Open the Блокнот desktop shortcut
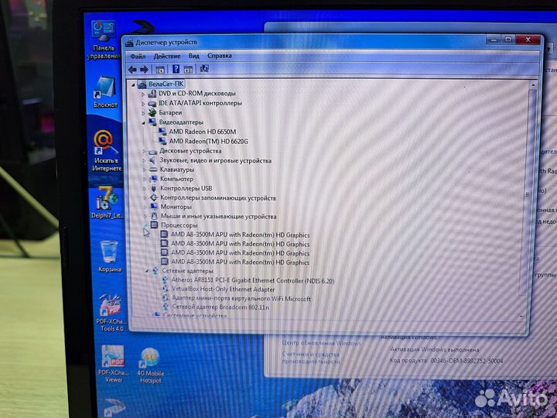 point(105,91)
